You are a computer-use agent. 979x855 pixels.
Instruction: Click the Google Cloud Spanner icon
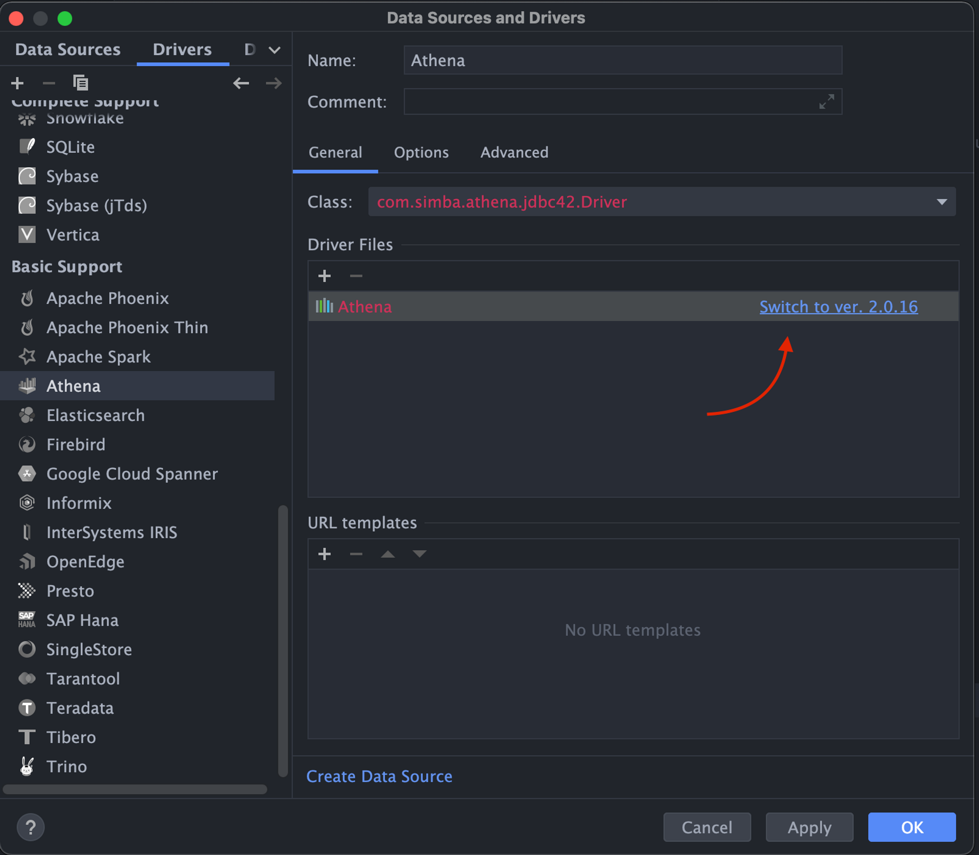tap(27, 474)
